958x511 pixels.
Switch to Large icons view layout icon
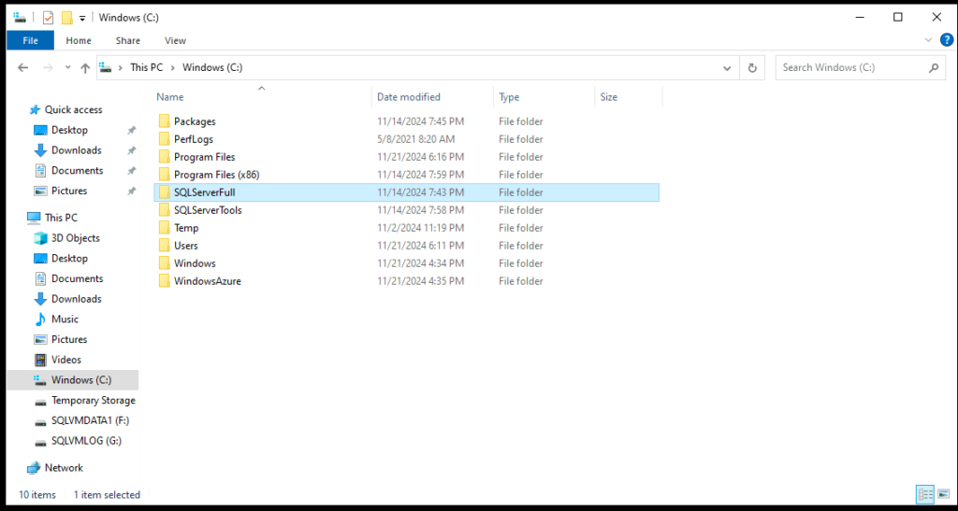coord(943,494)
